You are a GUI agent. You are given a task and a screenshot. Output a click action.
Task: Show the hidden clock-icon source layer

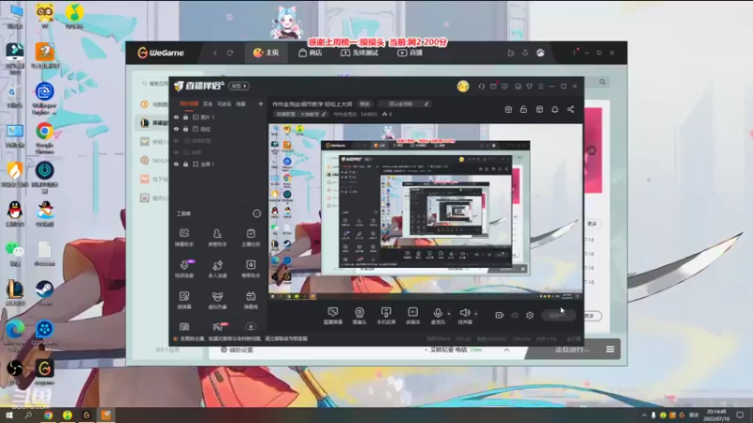tap(176, 141)
